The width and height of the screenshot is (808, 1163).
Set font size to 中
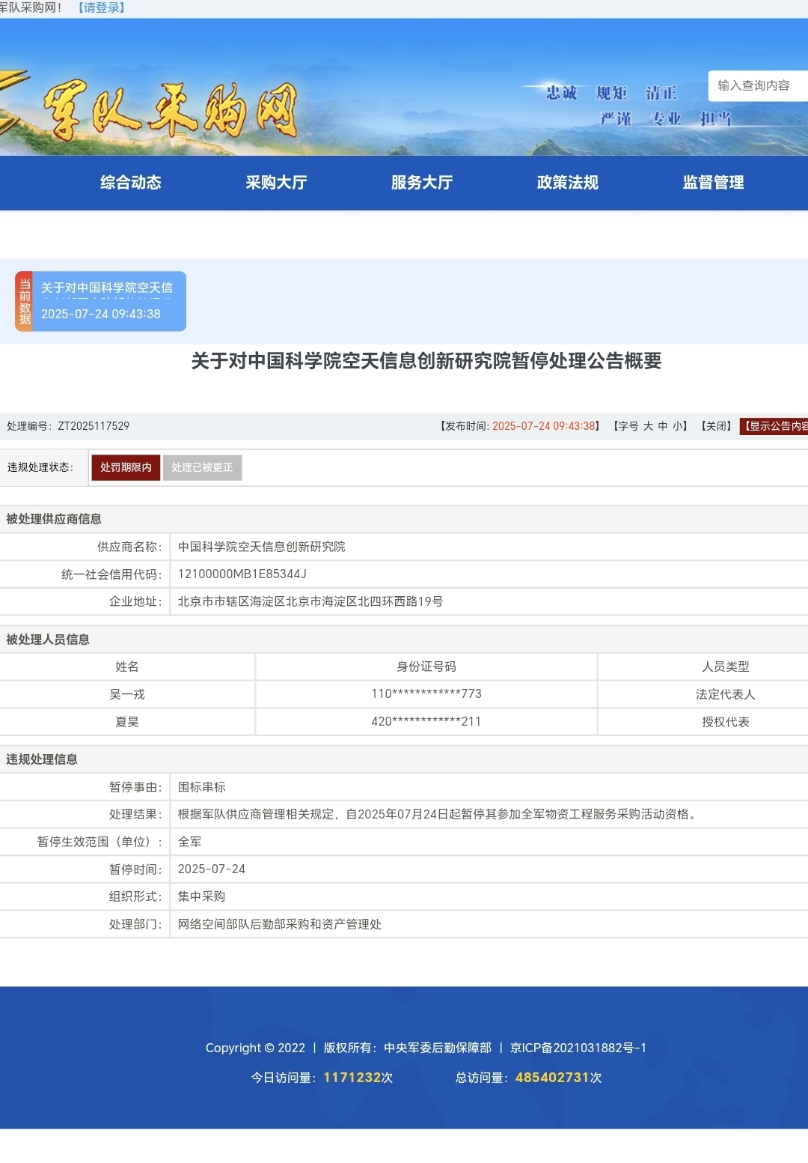tap(663, 426)
